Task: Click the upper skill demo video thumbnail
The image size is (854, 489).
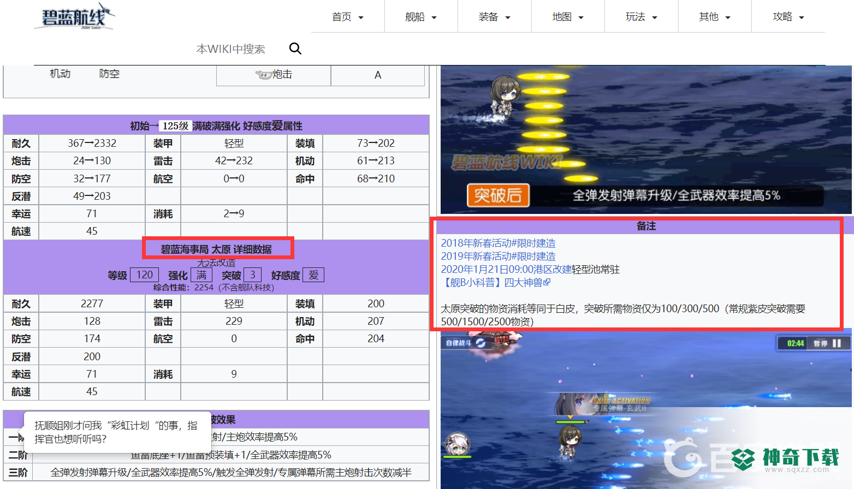Action: tap(646, 140)
